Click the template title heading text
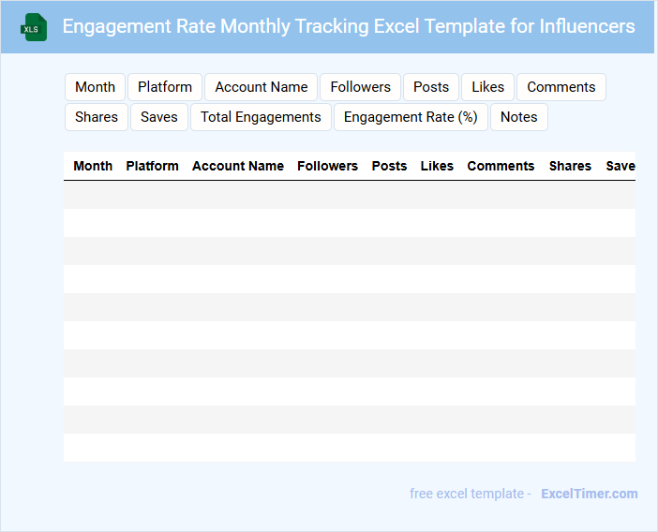This screenshot has height=532, width=658. [349, 26]
